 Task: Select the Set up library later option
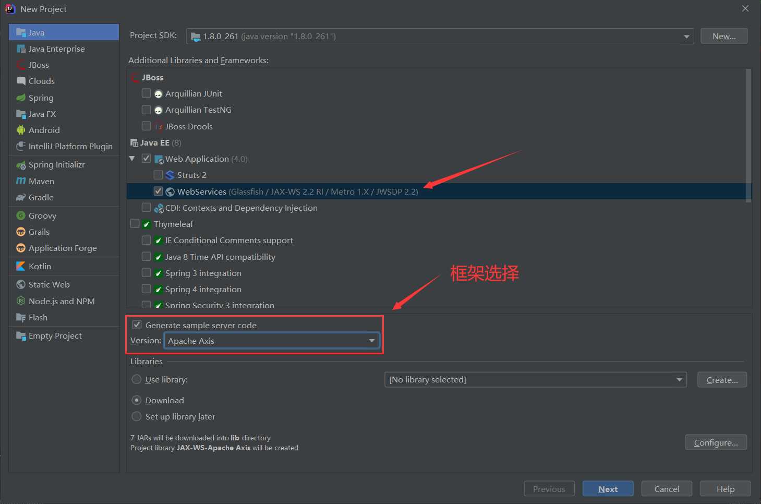(137, 416)
